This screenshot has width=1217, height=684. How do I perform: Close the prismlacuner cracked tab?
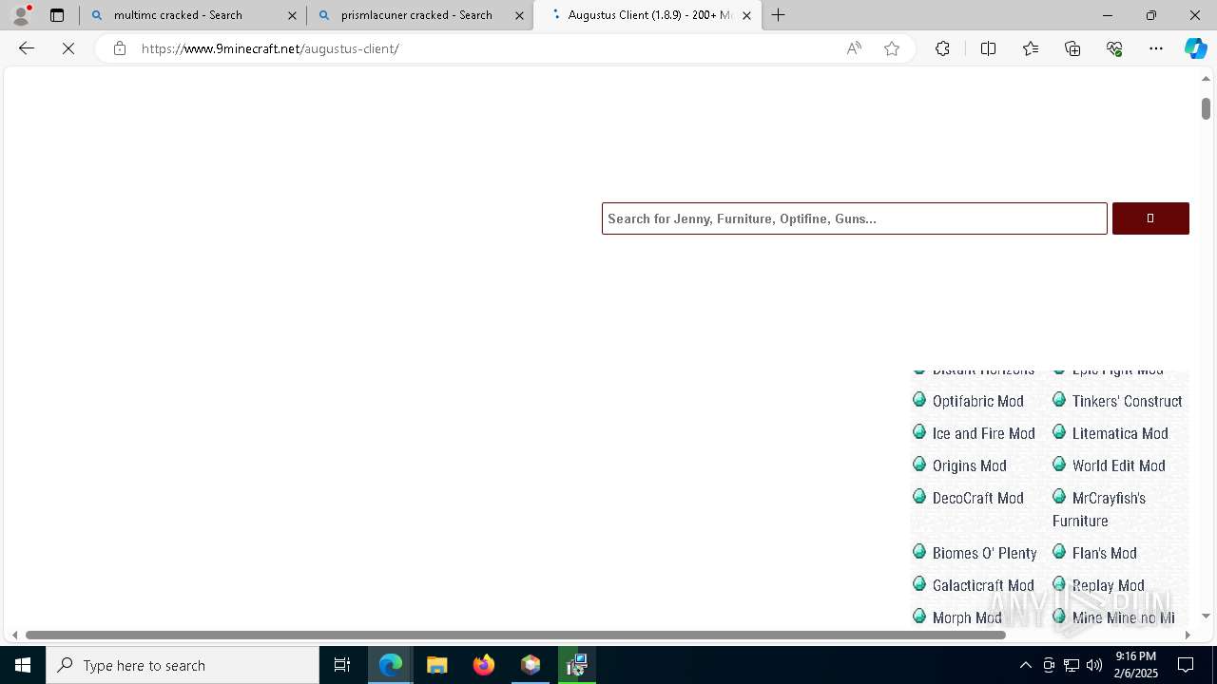pyautogui.click(x=519, y=15)
